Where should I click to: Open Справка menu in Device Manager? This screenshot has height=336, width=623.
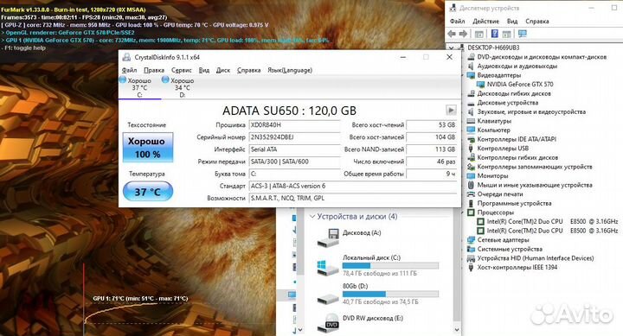(537, 21)
